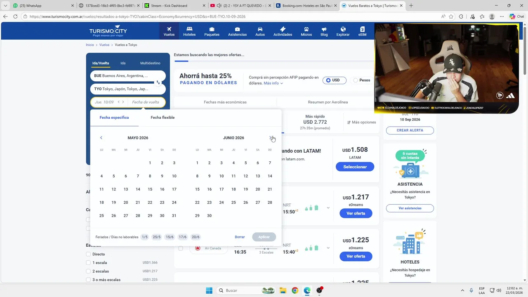Viewport: 528px width, 297px height.
Task: Open the Autos car section
Action: point(260,31)
